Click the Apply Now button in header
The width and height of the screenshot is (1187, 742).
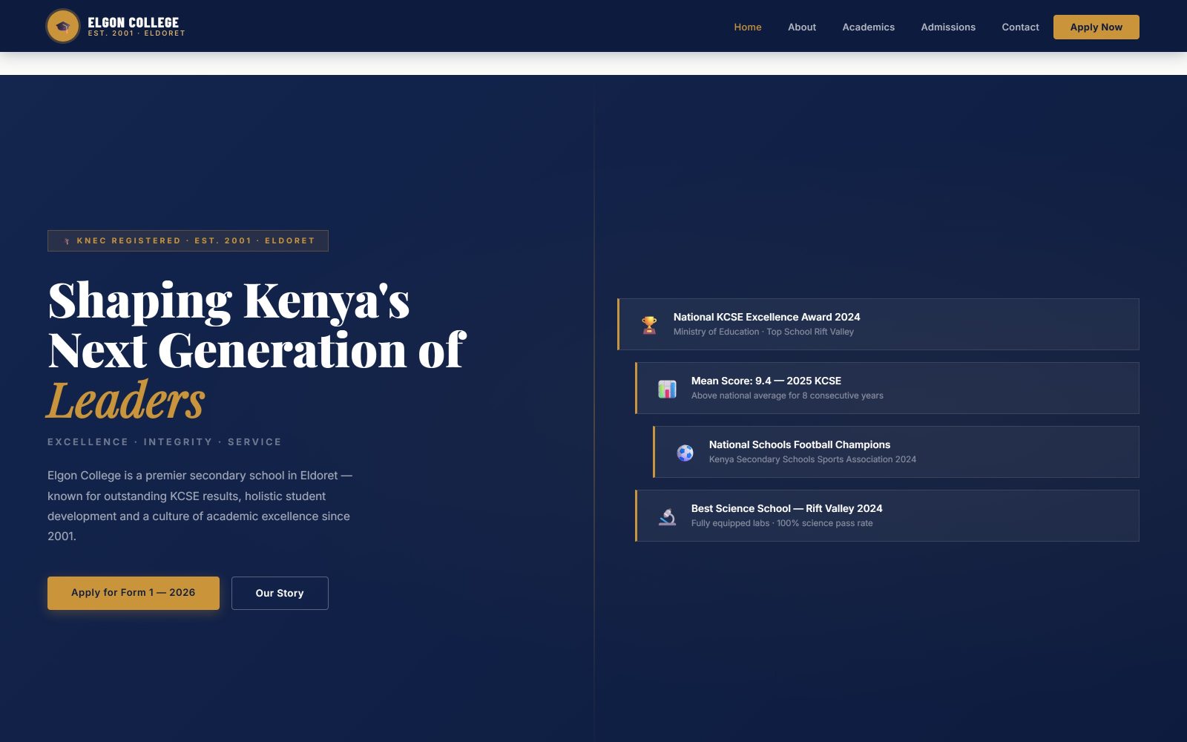1096,27
